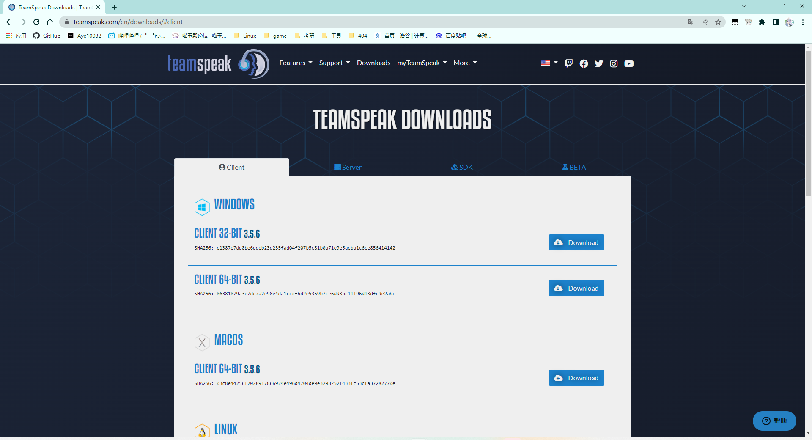Open the Twitter social icon
812x440 pixels.
coord(599,63)
